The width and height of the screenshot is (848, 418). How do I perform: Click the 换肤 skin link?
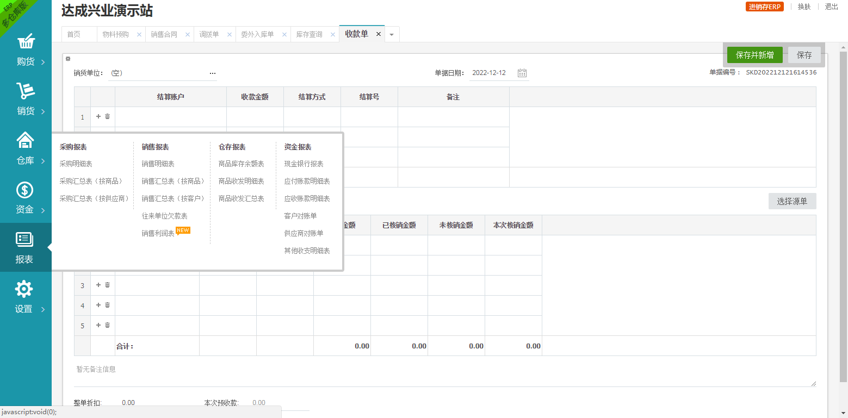[804, 7]
